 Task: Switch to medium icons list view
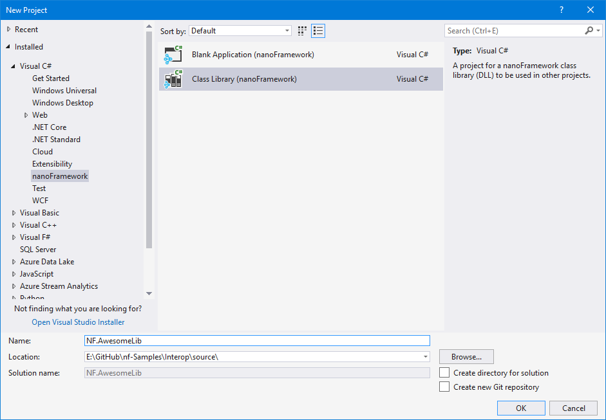coord(318,31)
